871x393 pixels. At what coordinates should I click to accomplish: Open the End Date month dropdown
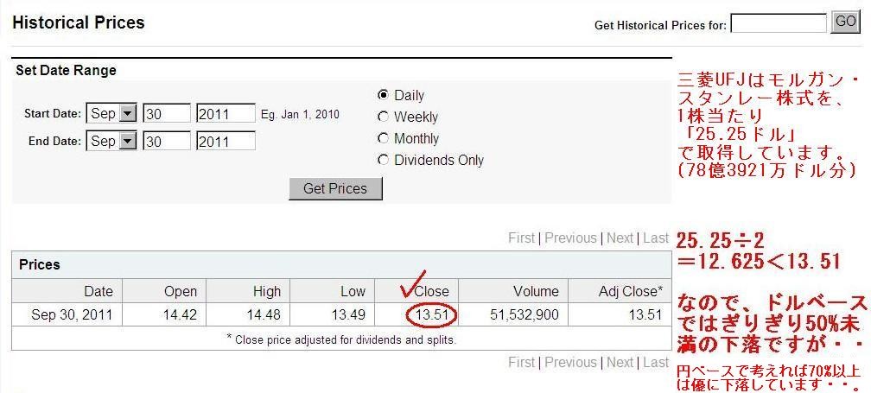coord(111,141)
